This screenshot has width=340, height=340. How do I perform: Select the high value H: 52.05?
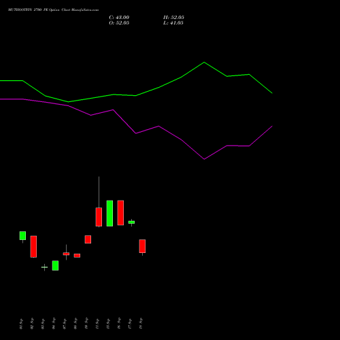coord(173,18)
